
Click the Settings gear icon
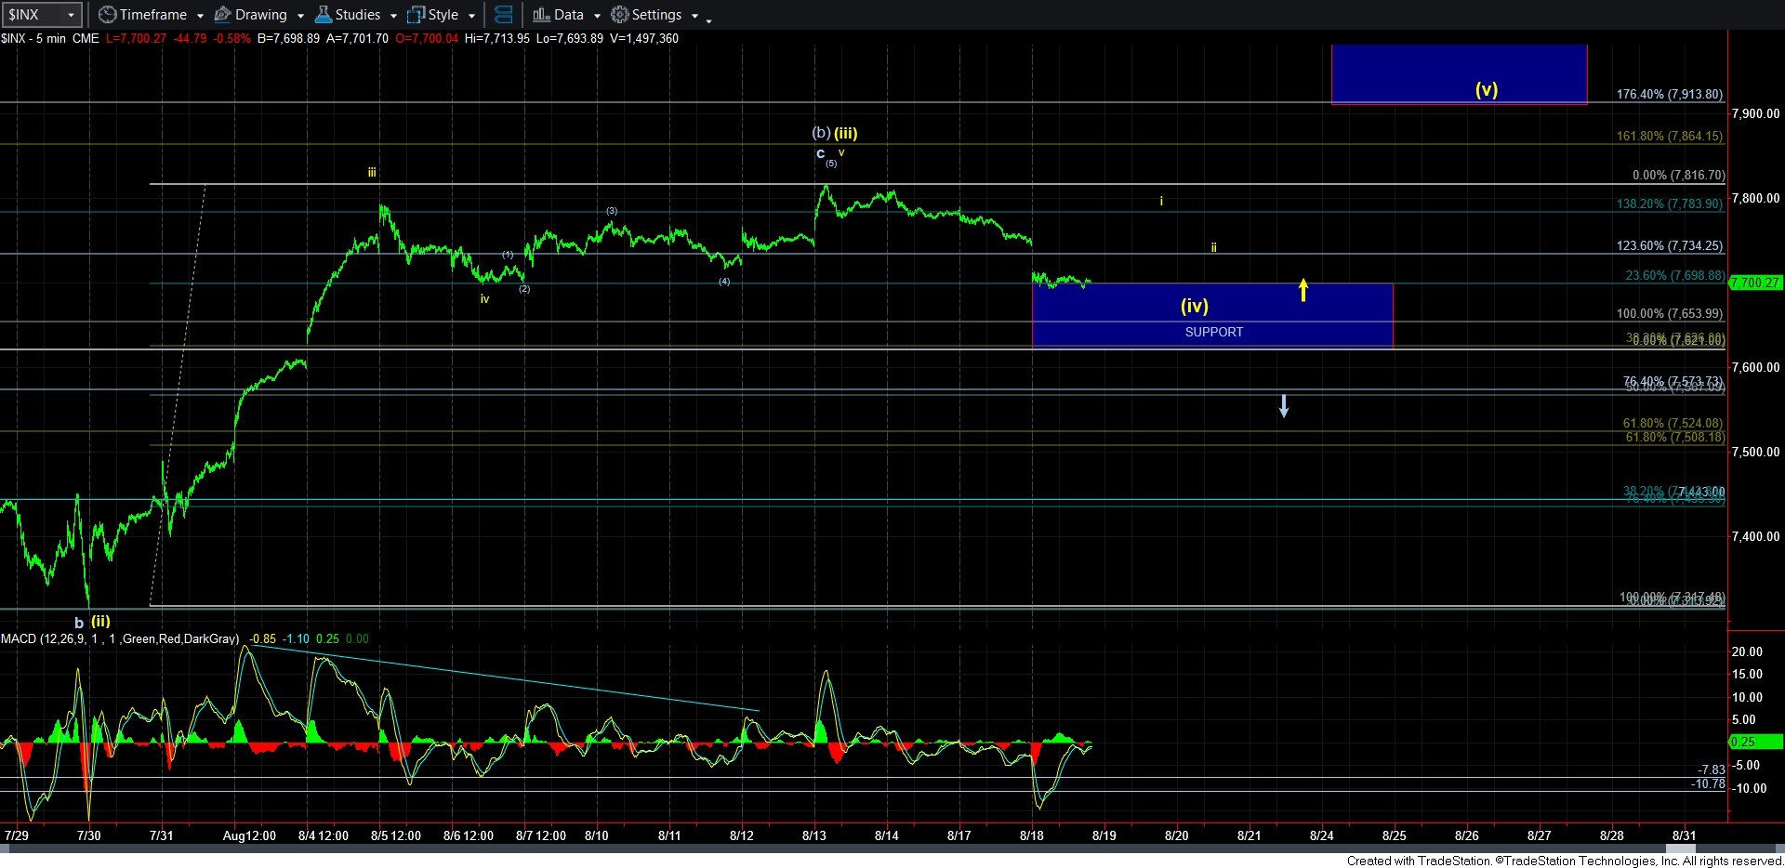tap(620, 15)
